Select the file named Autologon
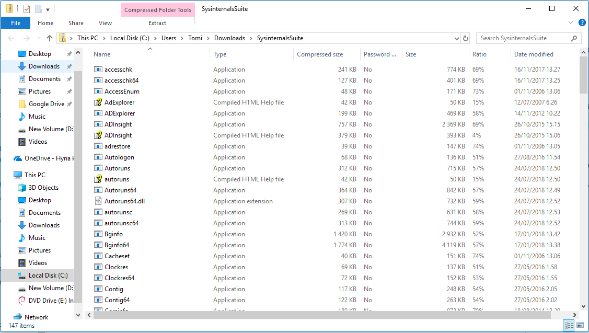 pyautogui.click(x=119, y=157)
